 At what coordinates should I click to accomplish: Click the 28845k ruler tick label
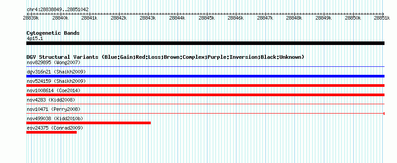[x=207, y=18]
